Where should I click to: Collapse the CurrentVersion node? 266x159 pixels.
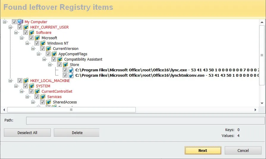[x=33, y=48]
